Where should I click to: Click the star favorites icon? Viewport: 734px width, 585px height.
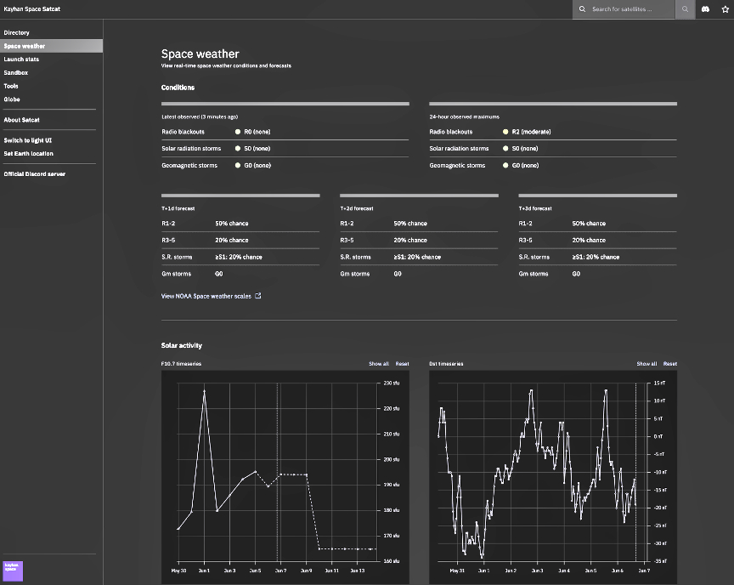pyautogui.click(x=725, y=9)
